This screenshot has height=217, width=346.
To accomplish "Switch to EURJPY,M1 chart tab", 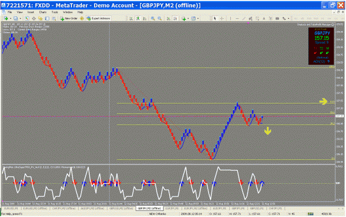I will click(172, 208).
